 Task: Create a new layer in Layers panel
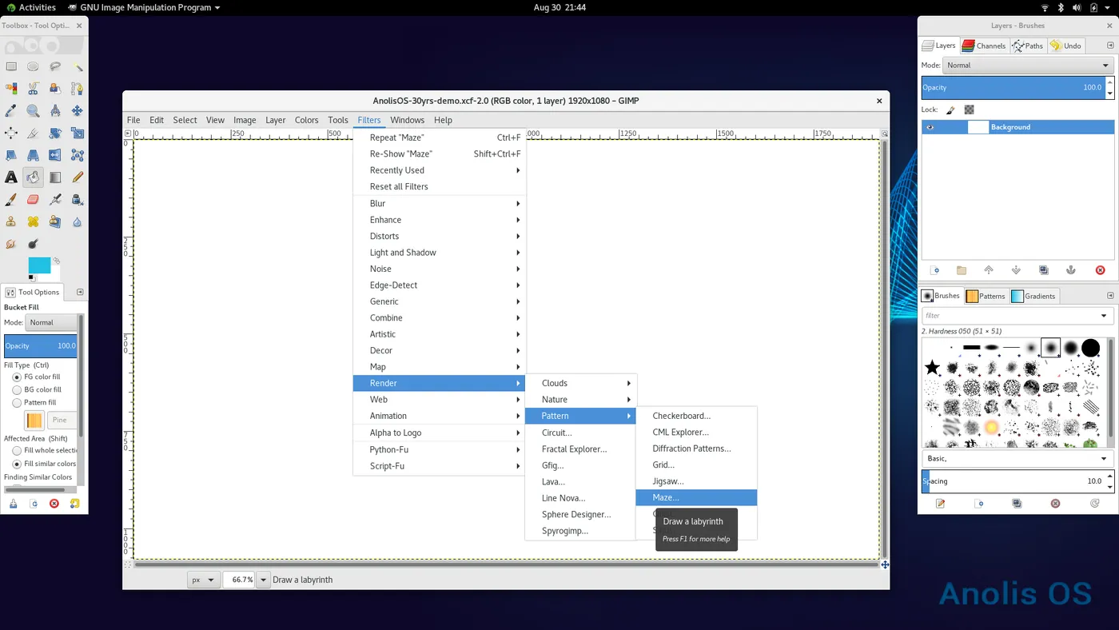[934, 270]
